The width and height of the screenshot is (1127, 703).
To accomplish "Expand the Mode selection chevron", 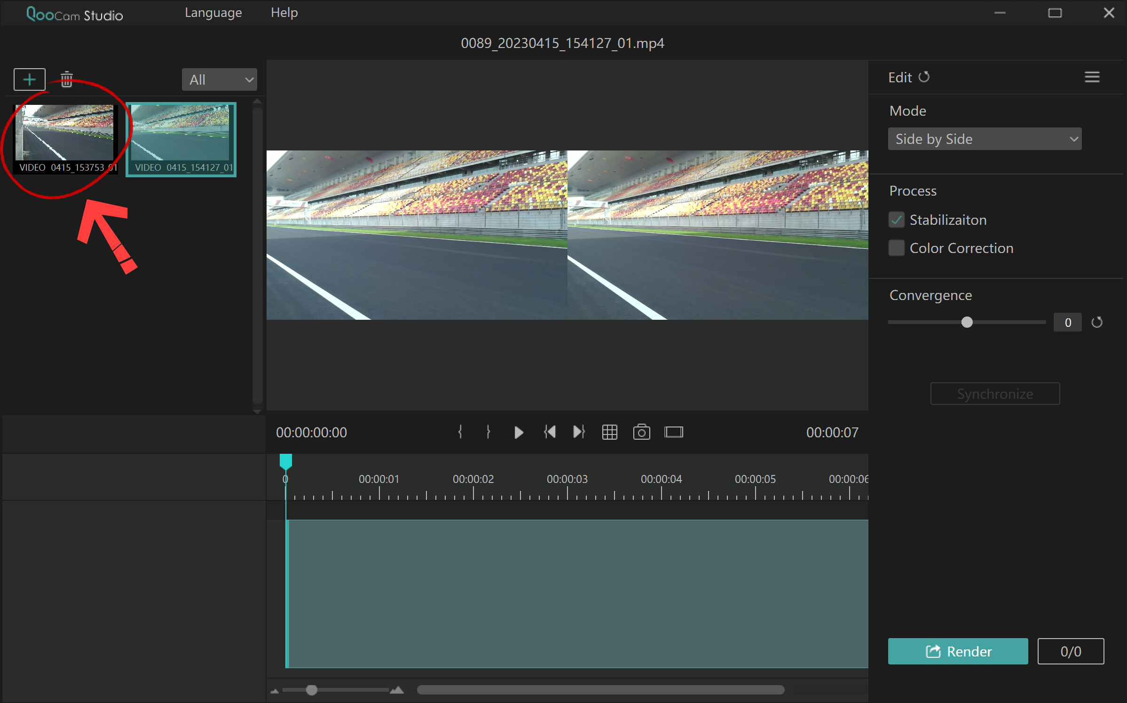I will pos(1073,139).
